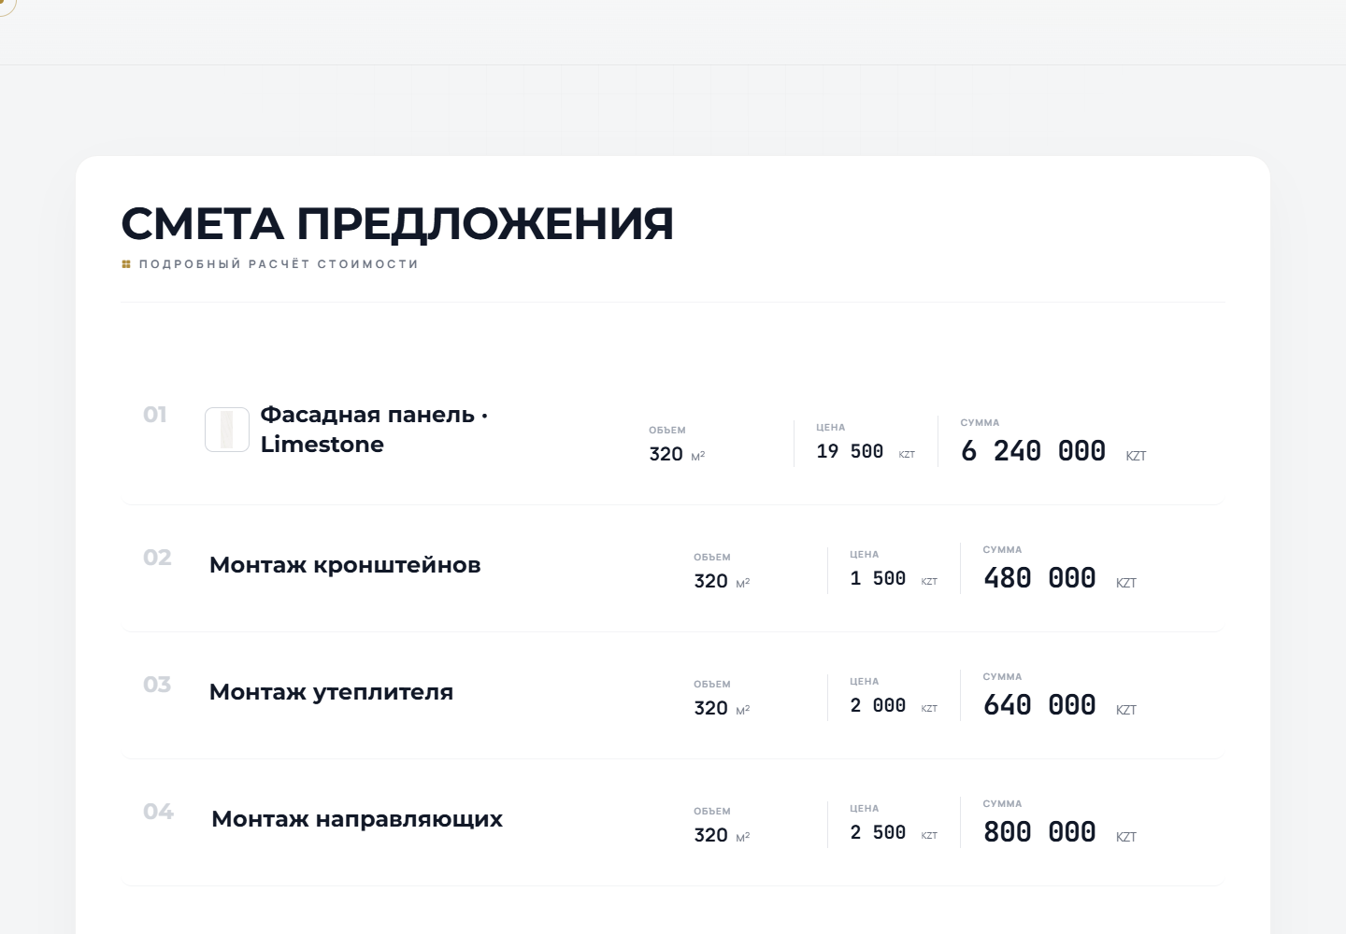
Task: Click row number 03
Action: [x=157, y=685]
